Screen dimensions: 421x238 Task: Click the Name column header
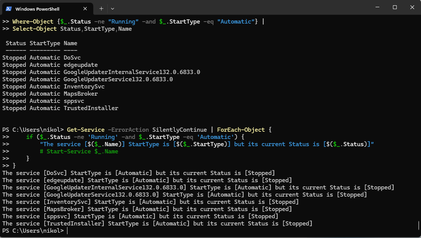tap(70, 43)
